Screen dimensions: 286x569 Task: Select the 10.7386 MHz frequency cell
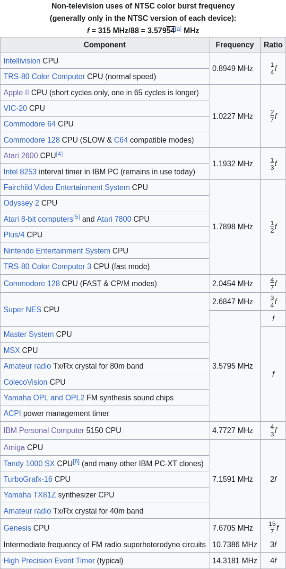pyautogui.click(x=235, y=544)
